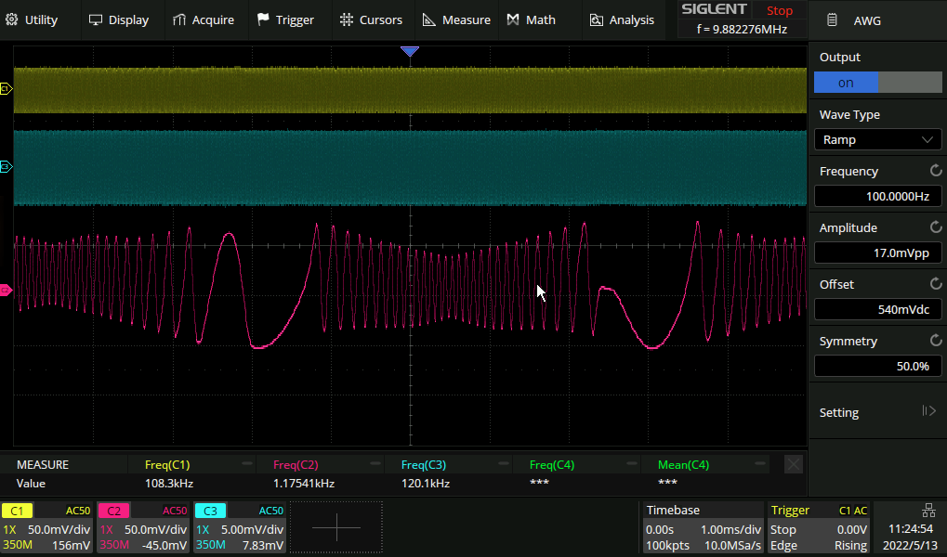Click the red Stop run-state button
The width and height of the screenshot is (947, 557).
[779, 11]
